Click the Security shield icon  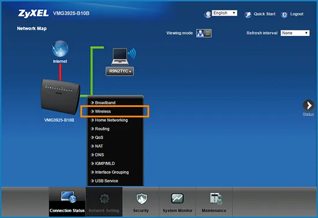(141, 198)
